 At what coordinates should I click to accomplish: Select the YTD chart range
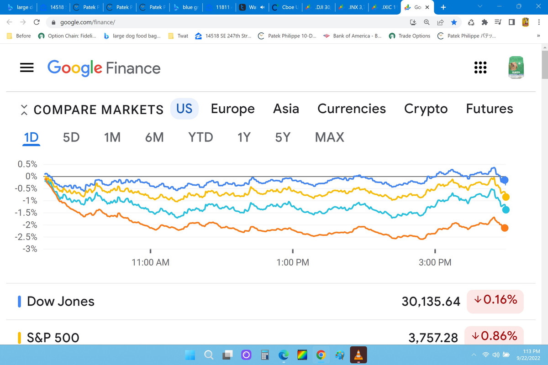[200, 137]
